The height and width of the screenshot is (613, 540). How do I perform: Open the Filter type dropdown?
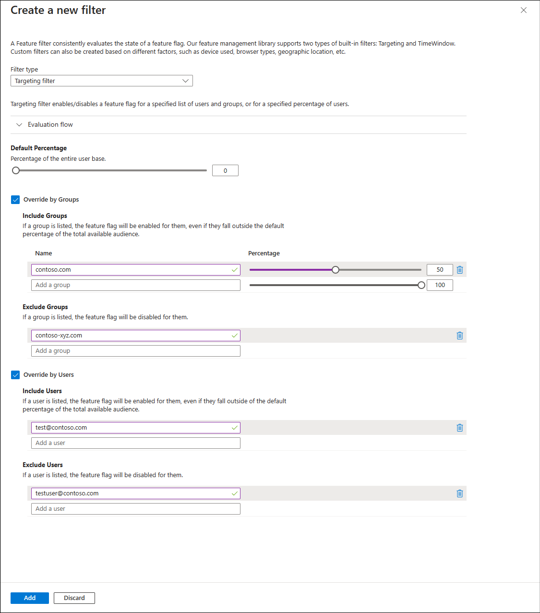(x=102, y=81)
